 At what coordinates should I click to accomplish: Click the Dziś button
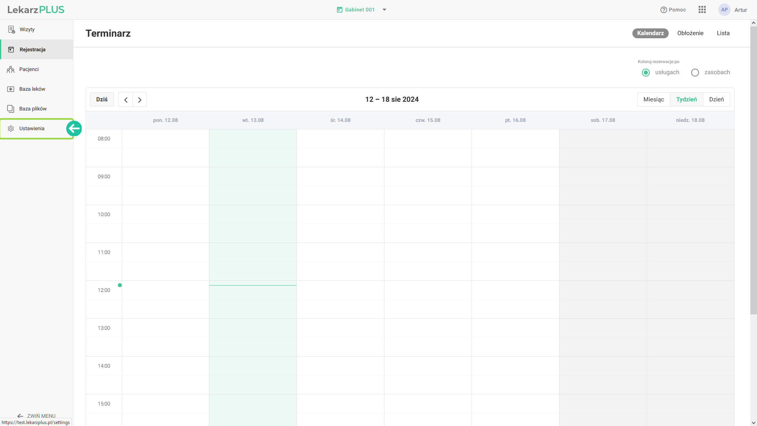[x=102, y=99]
